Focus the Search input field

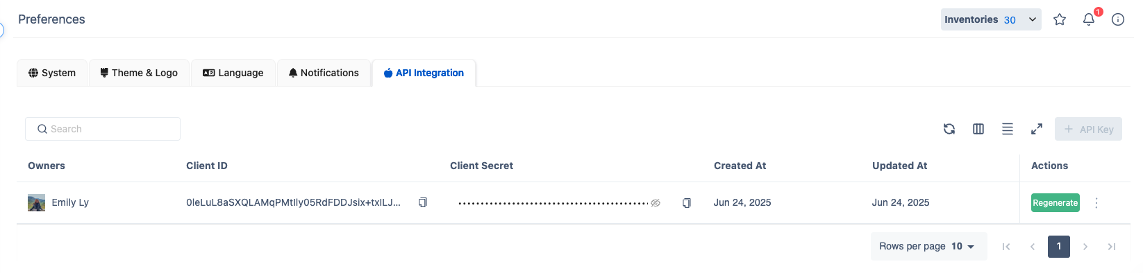tap(103, 129)
